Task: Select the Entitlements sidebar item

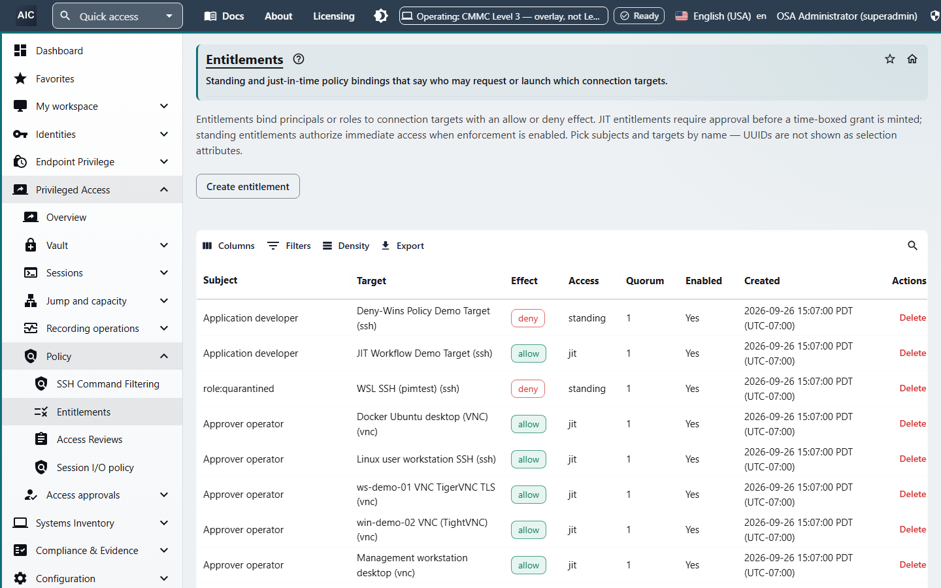Action: pos(91,412)
